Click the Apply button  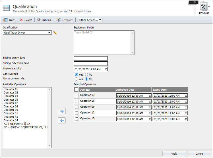coord(174,153)
